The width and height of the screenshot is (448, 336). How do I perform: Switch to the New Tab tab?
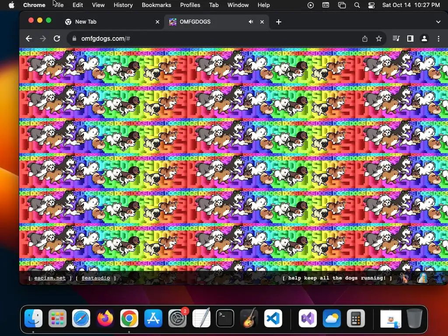tap(112, 22)
